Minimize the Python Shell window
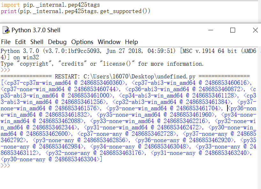Screen dimensions: 261x189 point(211,30)
